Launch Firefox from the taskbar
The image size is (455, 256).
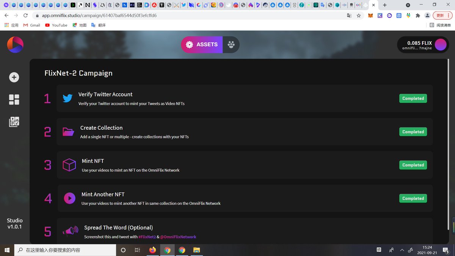[152, 250]
